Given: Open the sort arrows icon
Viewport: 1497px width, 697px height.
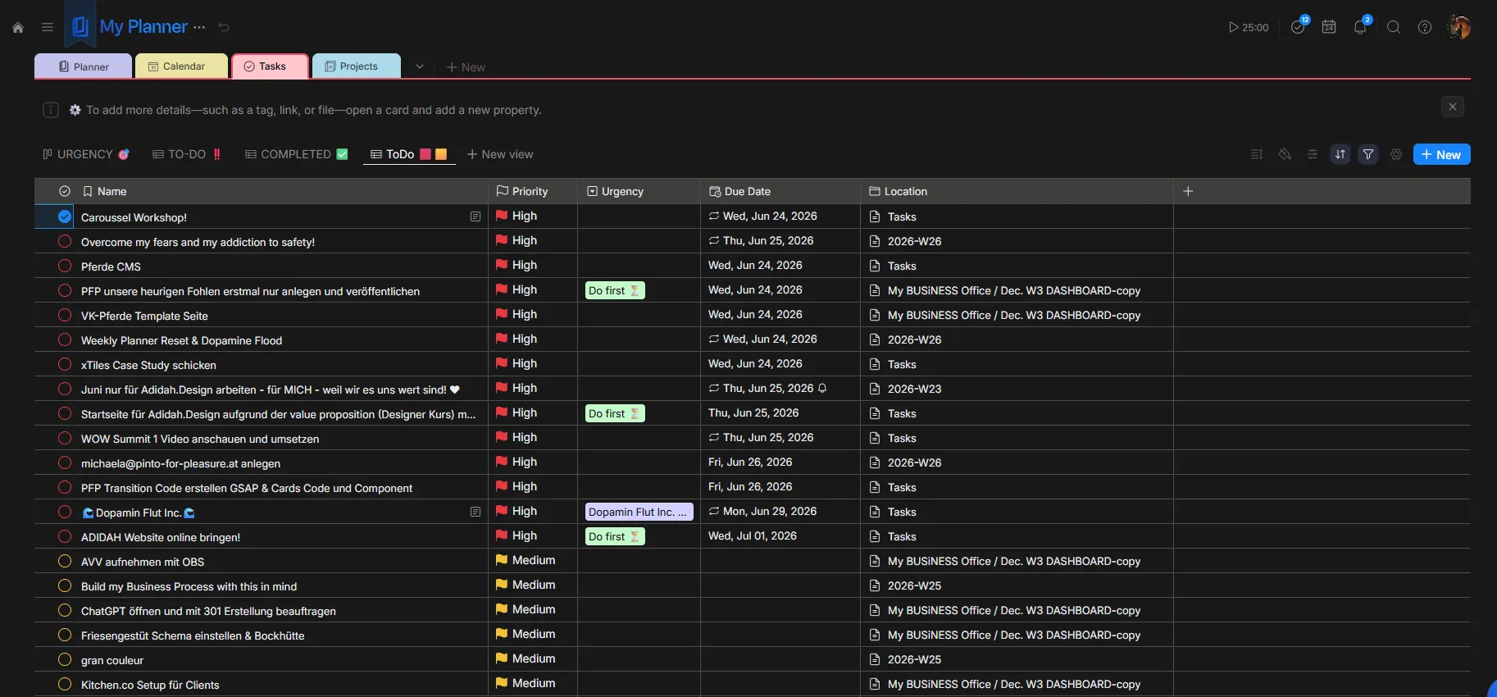Looking at the screenshot, I should [x=1340, y=154].
